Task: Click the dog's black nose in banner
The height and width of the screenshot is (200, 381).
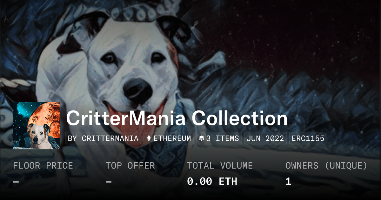Action: pos(138,89)
